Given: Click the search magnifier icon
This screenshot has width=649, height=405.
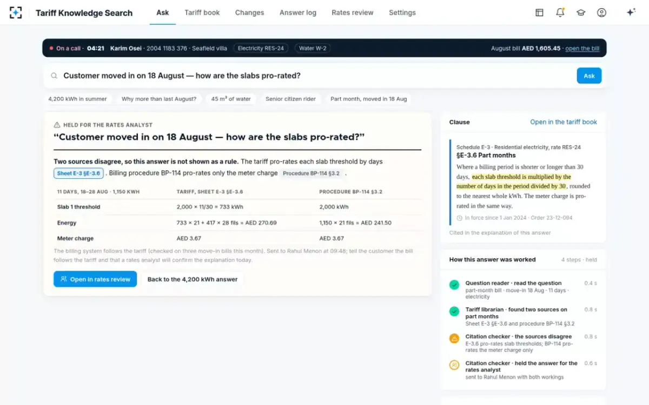Looking at the screenshot, I should 54,76.
